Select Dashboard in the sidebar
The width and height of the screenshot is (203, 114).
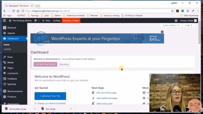[15, 39]
